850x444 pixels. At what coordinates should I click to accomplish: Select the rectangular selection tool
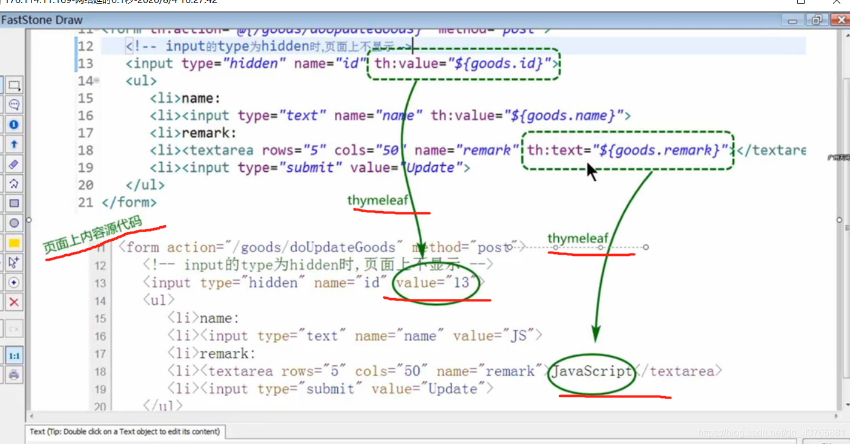14,85
